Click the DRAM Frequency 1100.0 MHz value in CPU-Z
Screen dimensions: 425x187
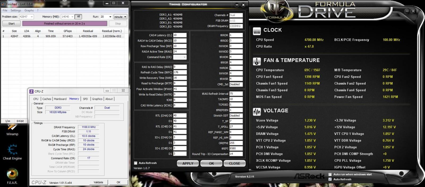click(x=88, y=127)
